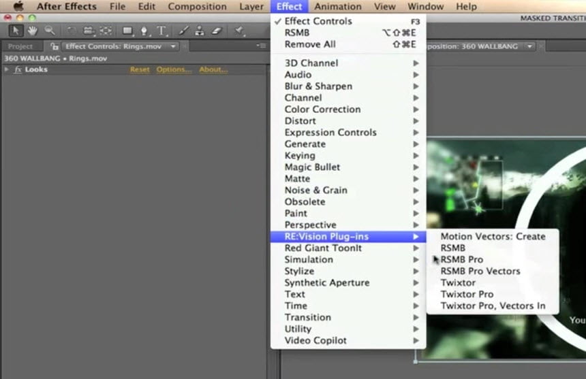586x379 pixels.
Task: Open About for Looks effect
Action: tap(213, 70)
